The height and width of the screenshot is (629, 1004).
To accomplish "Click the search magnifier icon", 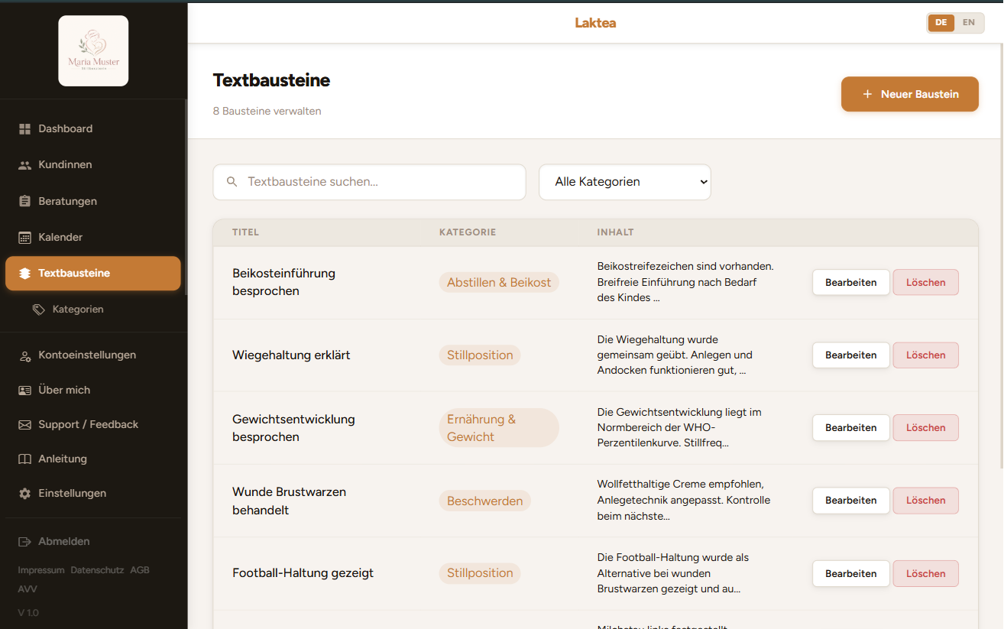I will pos(232,182).
